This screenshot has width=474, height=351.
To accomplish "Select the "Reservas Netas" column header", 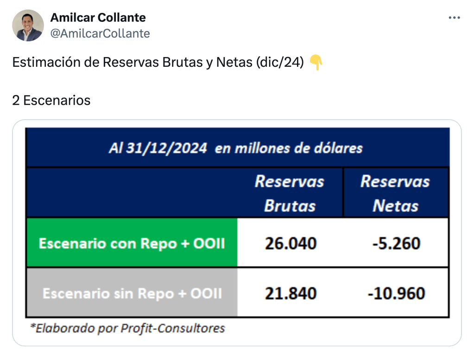I will pyautogui.click(x=395, y=193).
